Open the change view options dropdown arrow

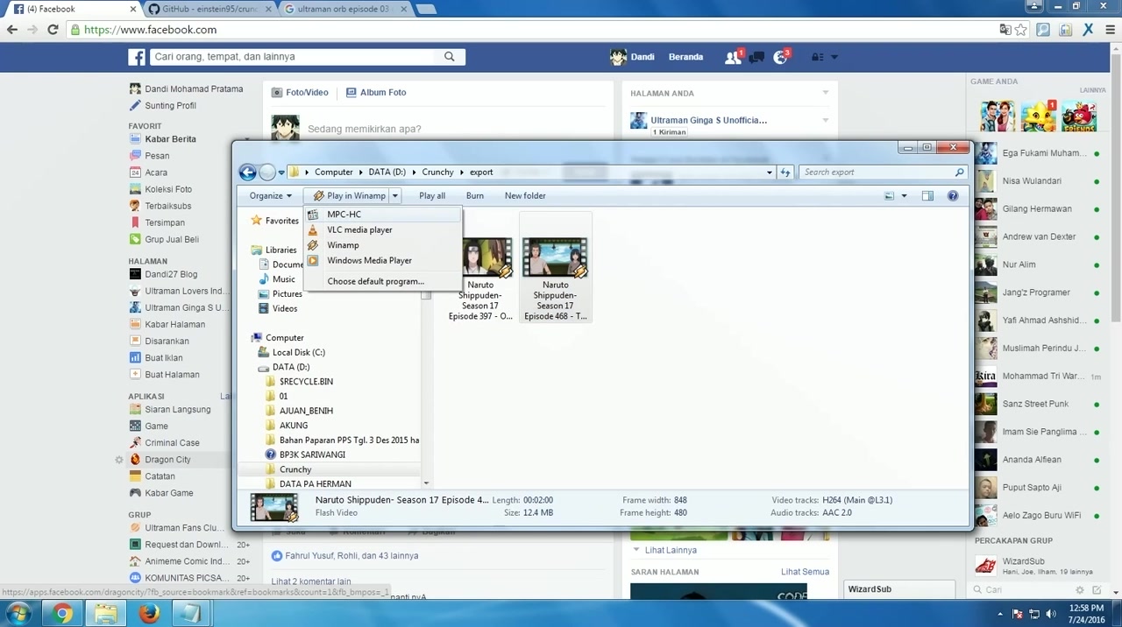[x=904, y=196]
